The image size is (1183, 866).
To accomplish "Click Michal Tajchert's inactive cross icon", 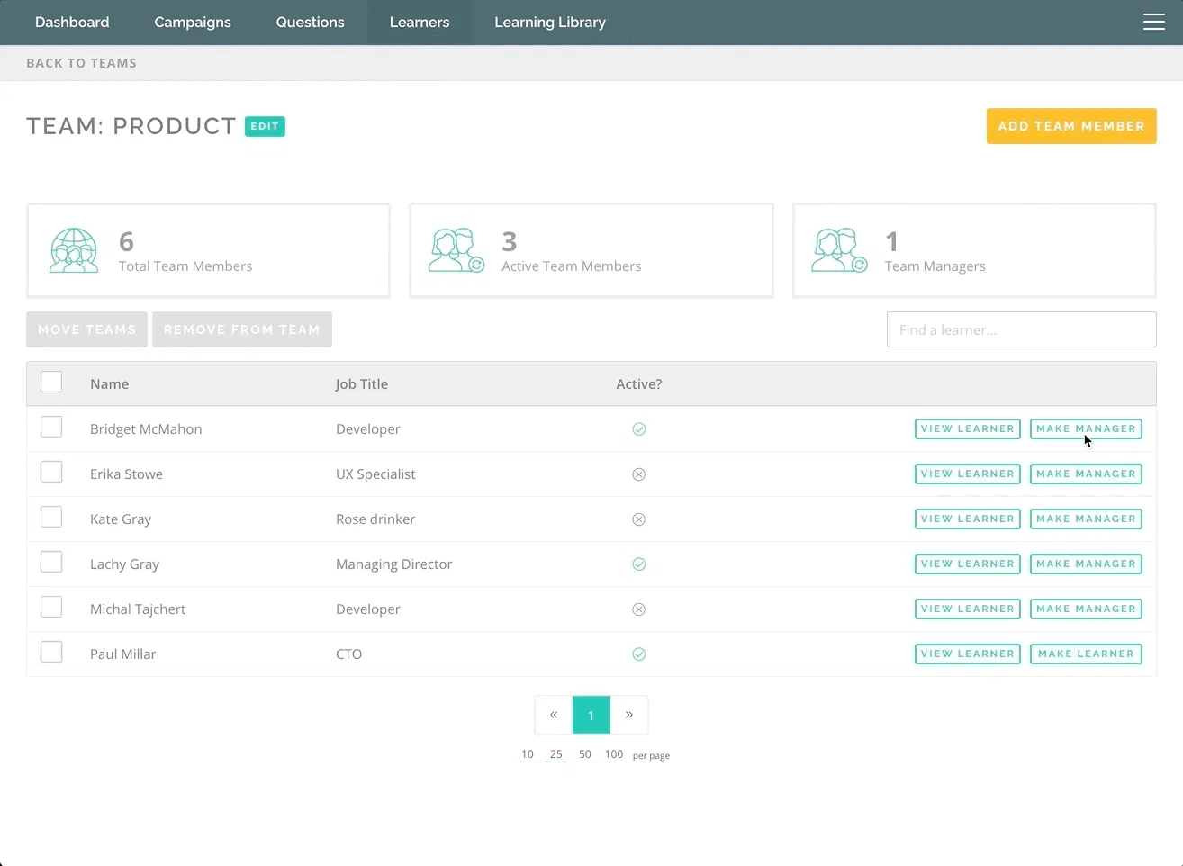I will [639, 609].
